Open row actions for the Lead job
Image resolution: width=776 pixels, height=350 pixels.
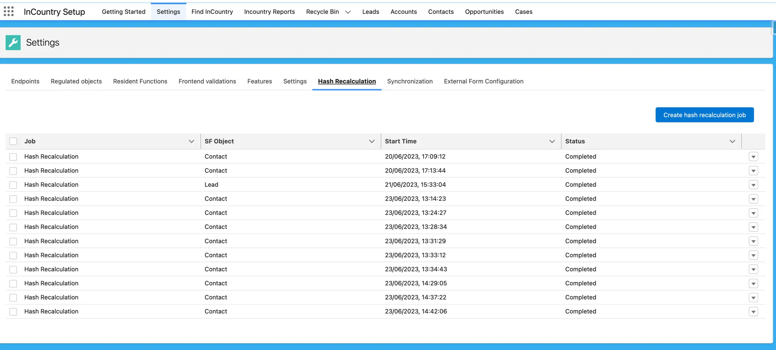point(753,185)
